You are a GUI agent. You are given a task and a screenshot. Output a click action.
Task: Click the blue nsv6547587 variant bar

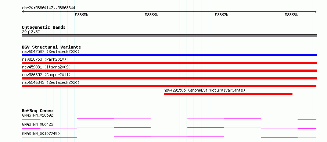pos(169,55)
